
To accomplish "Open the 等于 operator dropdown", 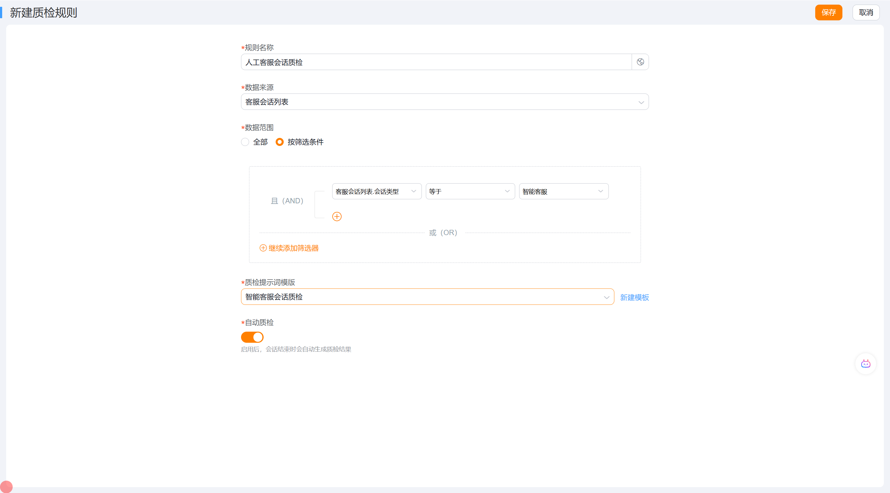I will coord(470,192).
